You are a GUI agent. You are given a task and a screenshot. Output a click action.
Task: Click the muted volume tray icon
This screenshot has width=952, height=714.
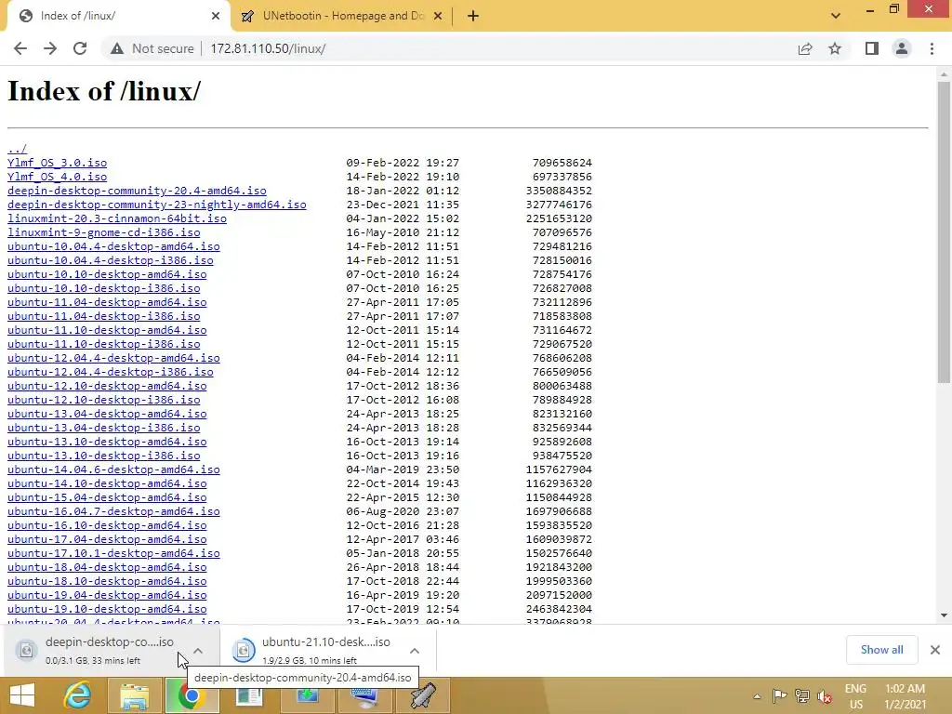coord(825,696)
